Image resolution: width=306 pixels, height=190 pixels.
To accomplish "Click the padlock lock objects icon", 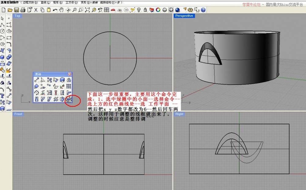I will (145, 10).
